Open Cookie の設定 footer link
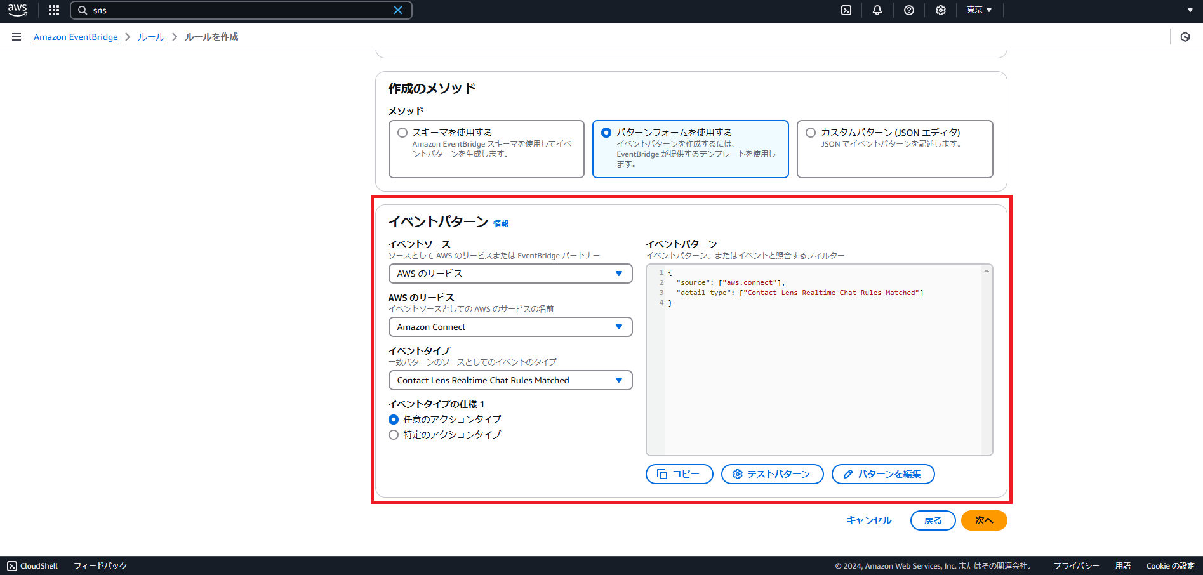Screen dimensions: 1203x575 [x=1171, y=566]
